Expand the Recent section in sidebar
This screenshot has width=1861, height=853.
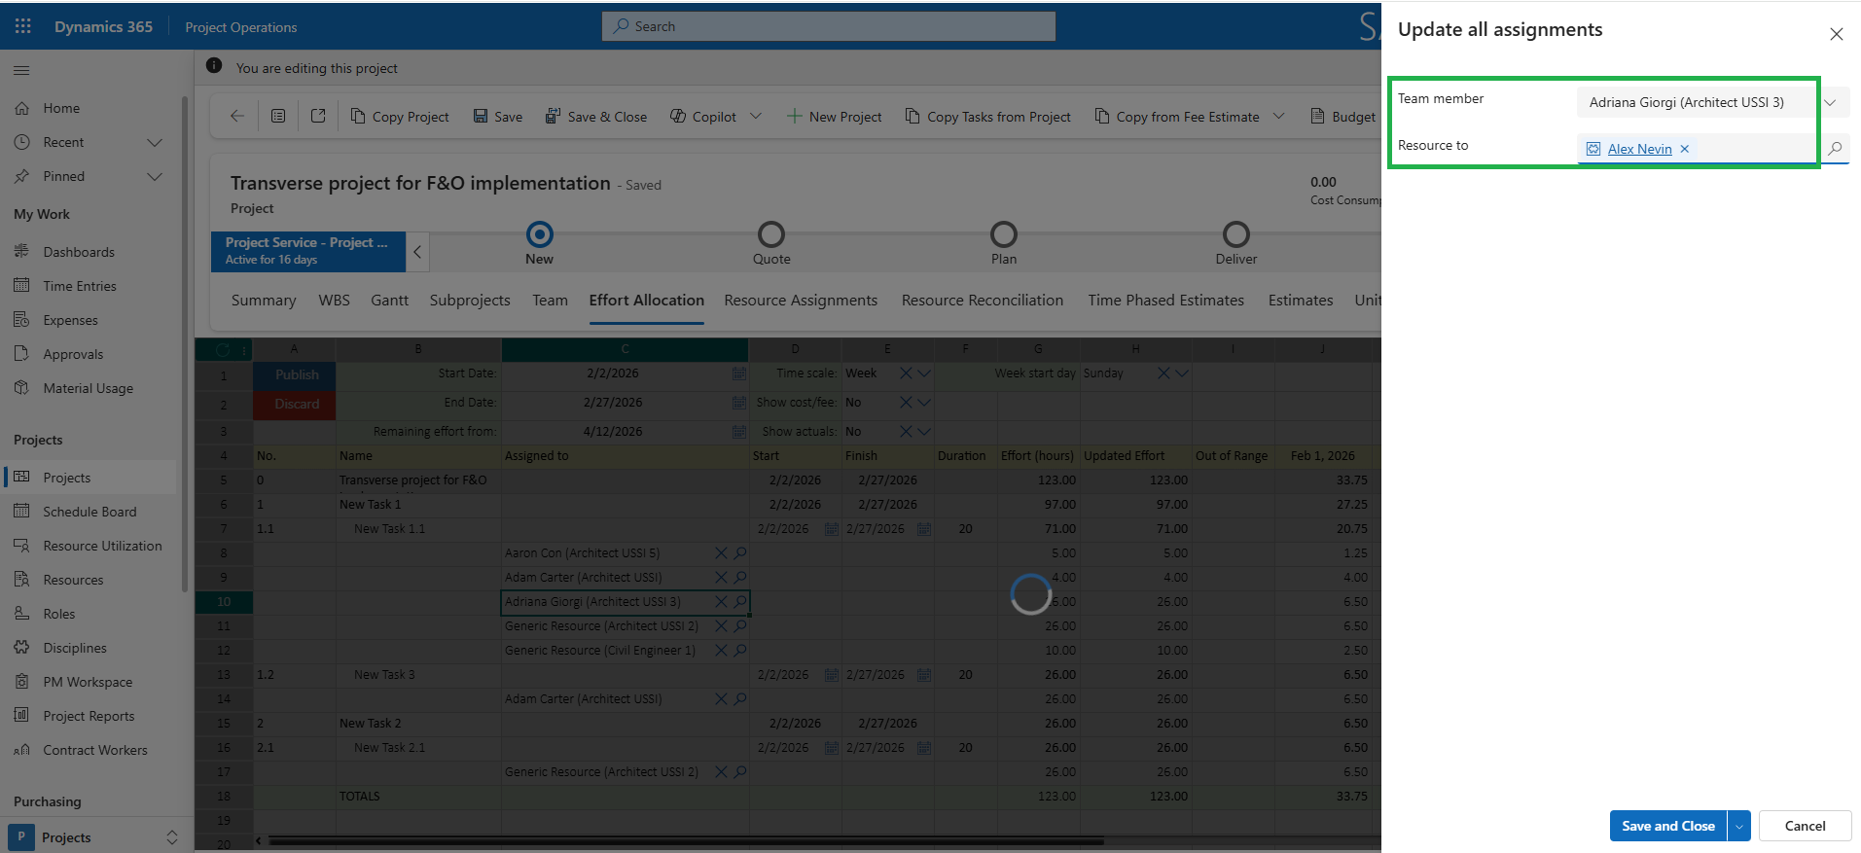coord(154,142)
